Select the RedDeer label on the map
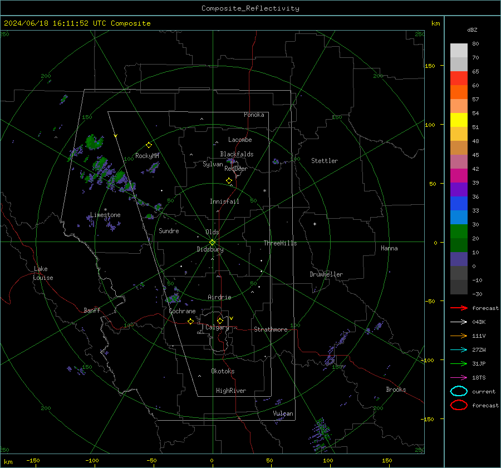This screenshot has width=501, height=468. pyautogui.click(x=236, y=169)
